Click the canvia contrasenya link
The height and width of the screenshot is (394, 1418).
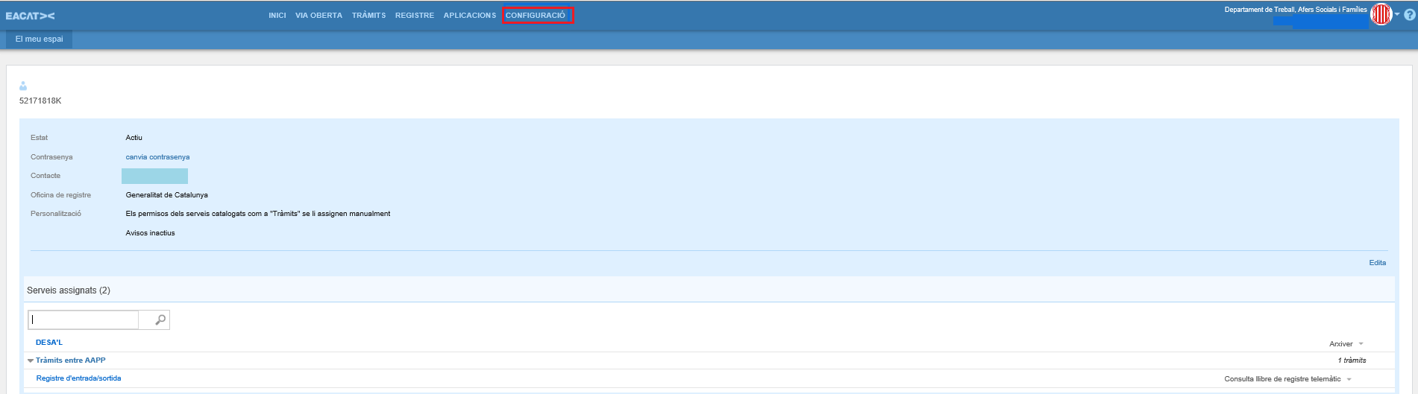[157, 157]
